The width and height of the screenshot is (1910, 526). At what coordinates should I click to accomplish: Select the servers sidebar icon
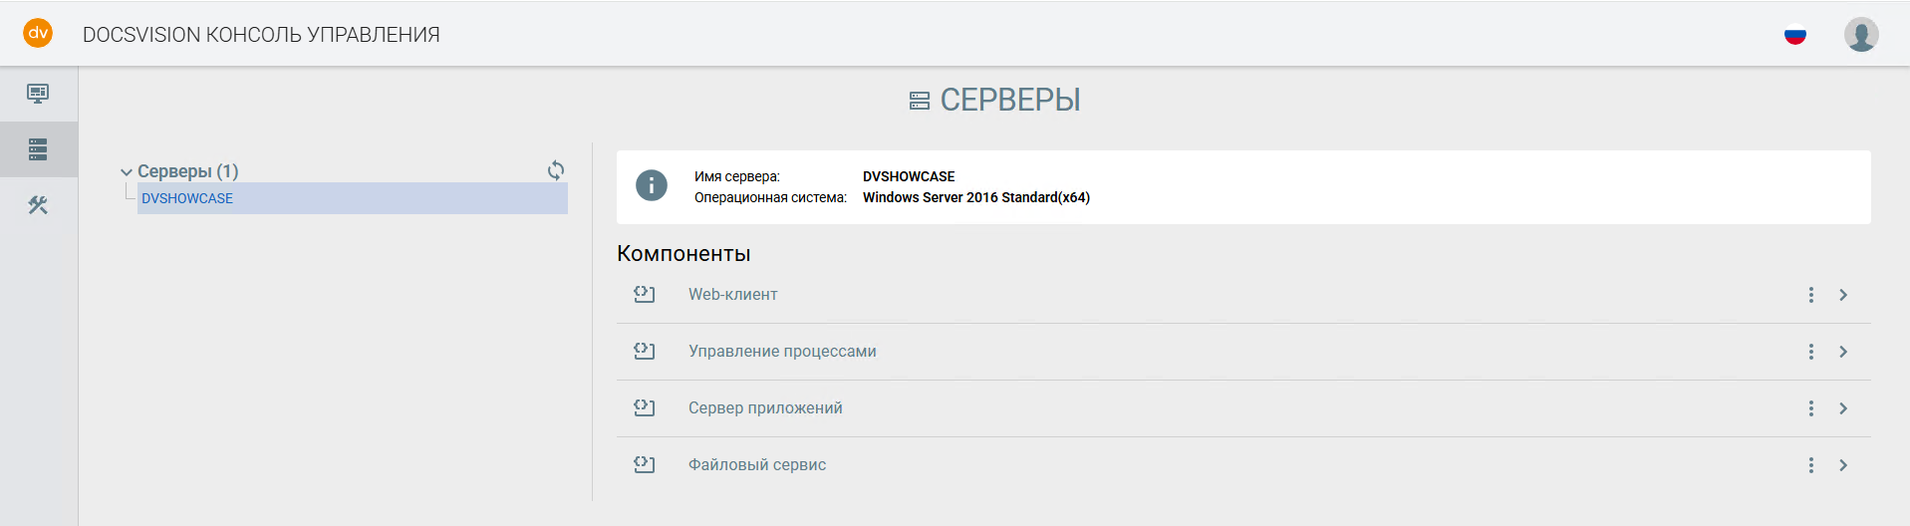click(x=38, y=149)
